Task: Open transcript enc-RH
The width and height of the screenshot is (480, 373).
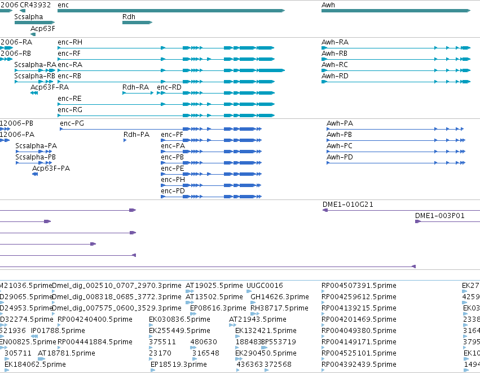Action: (x=70, y=42)
